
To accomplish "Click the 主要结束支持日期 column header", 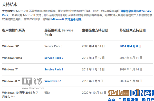I will 95,30.
